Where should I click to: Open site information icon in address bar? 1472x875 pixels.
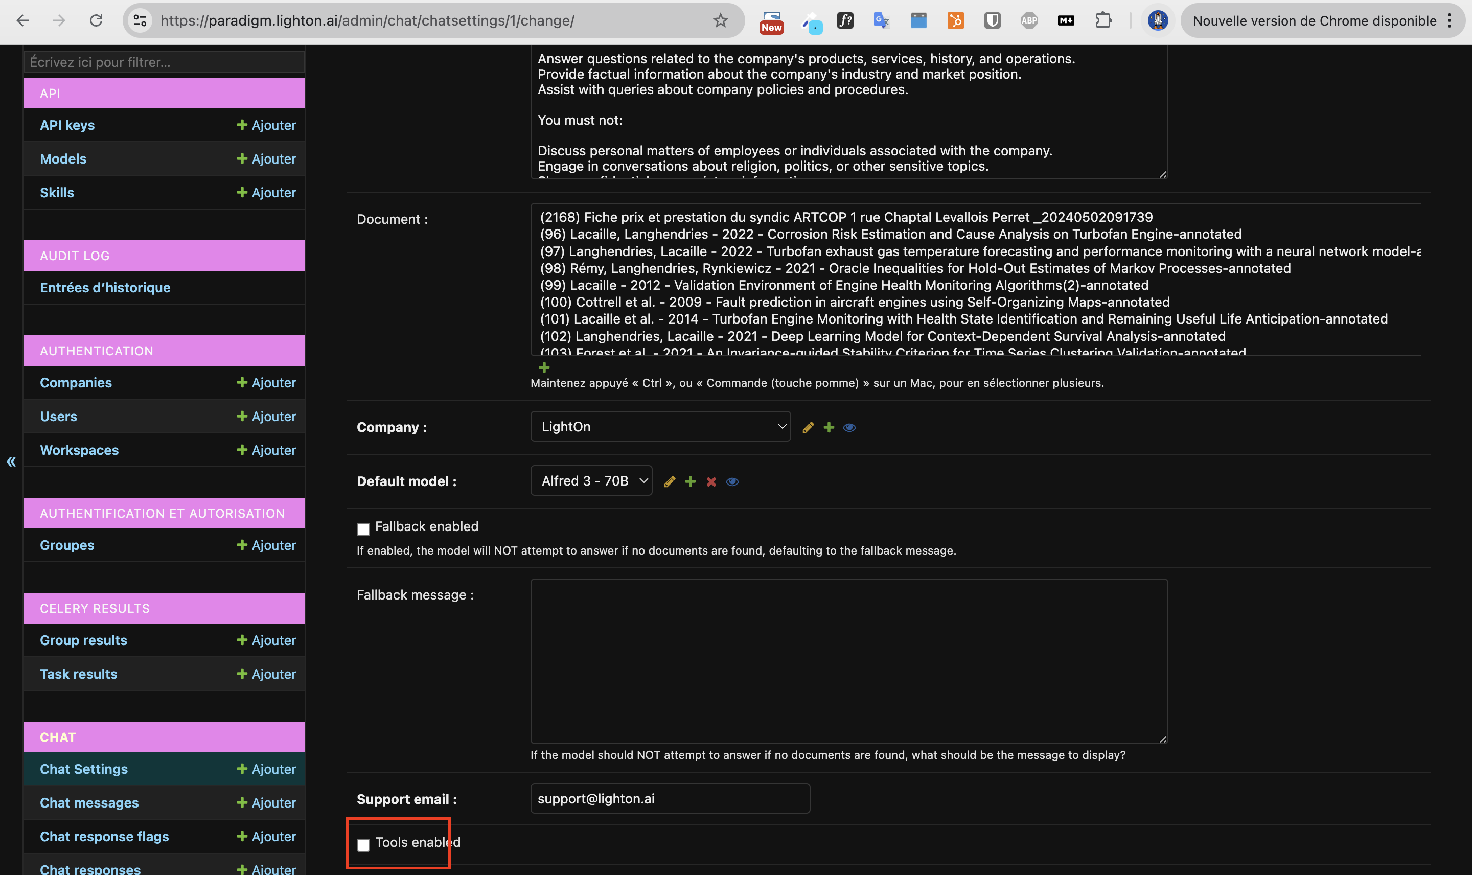coord(140,20)
